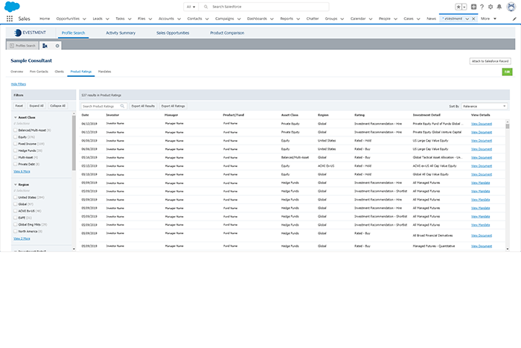The image size is (521, 348).
Task: Open the Sort By Relevance dropdown
Action: pyautogui.click(x=484, y=106)
